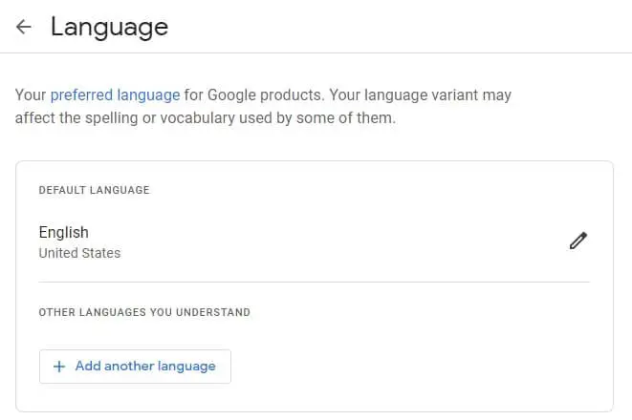Click the 'for Google products' text
Screen dimensions: 632x420
click(x=254, y=95)
